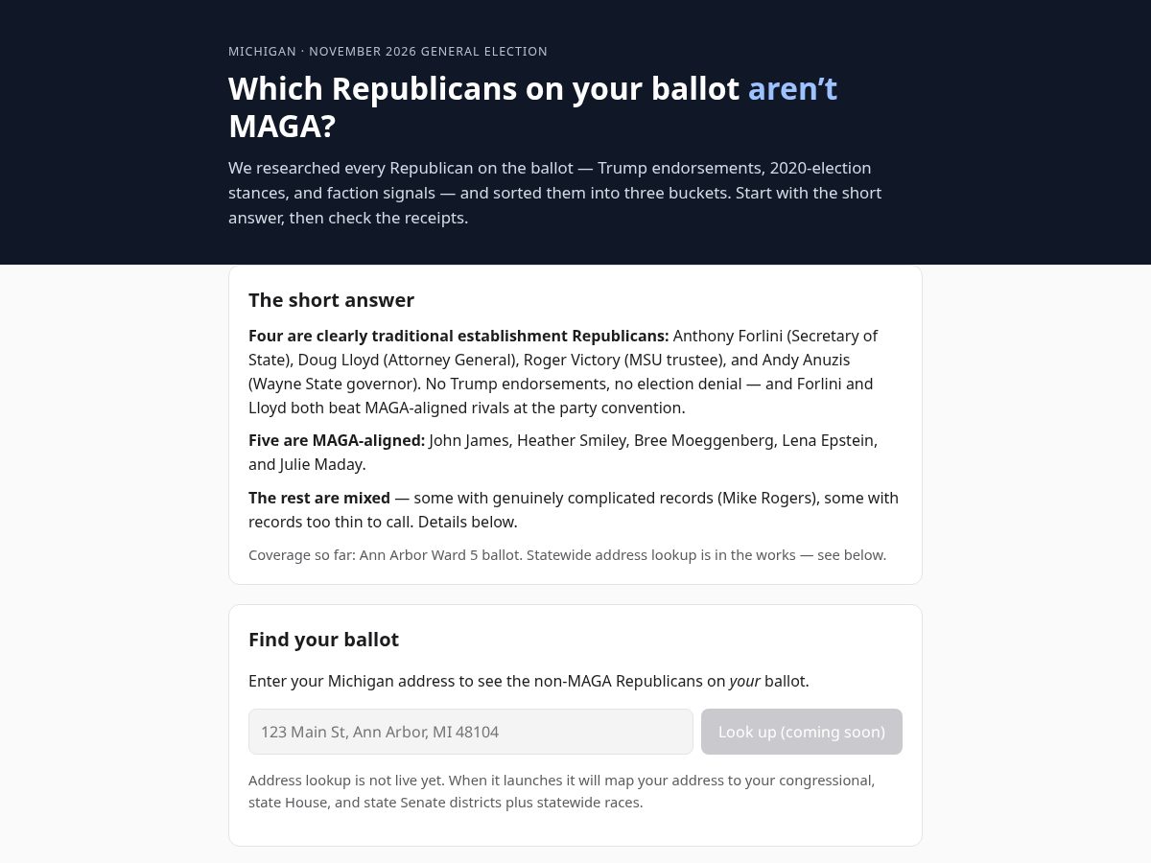Click the Coverage so far note
The width and height of the screenshot is (1151, 863).
[567, 555]
